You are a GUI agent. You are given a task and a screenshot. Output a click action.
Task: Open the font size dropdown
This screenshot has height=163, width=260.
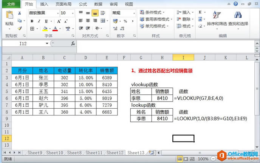tap(73, 13)
